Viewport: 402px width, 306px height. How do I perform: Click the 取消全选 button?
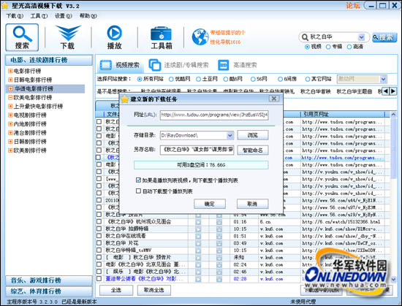pos(153,290)
